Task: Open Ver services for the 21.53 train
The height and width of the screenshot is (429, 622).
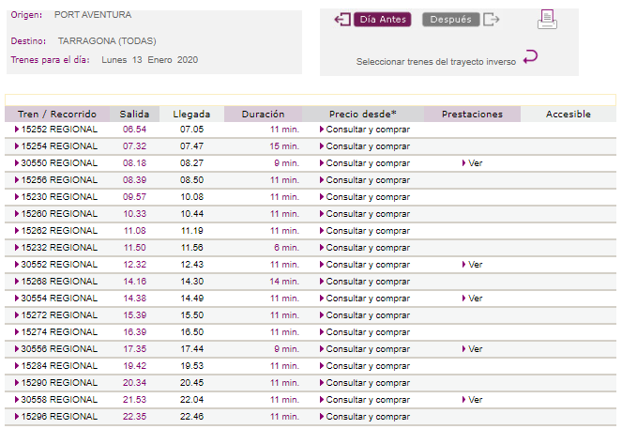Action: pos(472,400)
